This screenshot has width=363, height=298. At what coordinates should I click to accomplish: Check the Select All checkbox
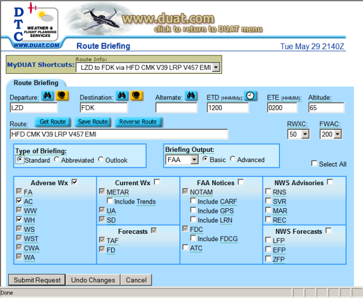pos(314,164)
